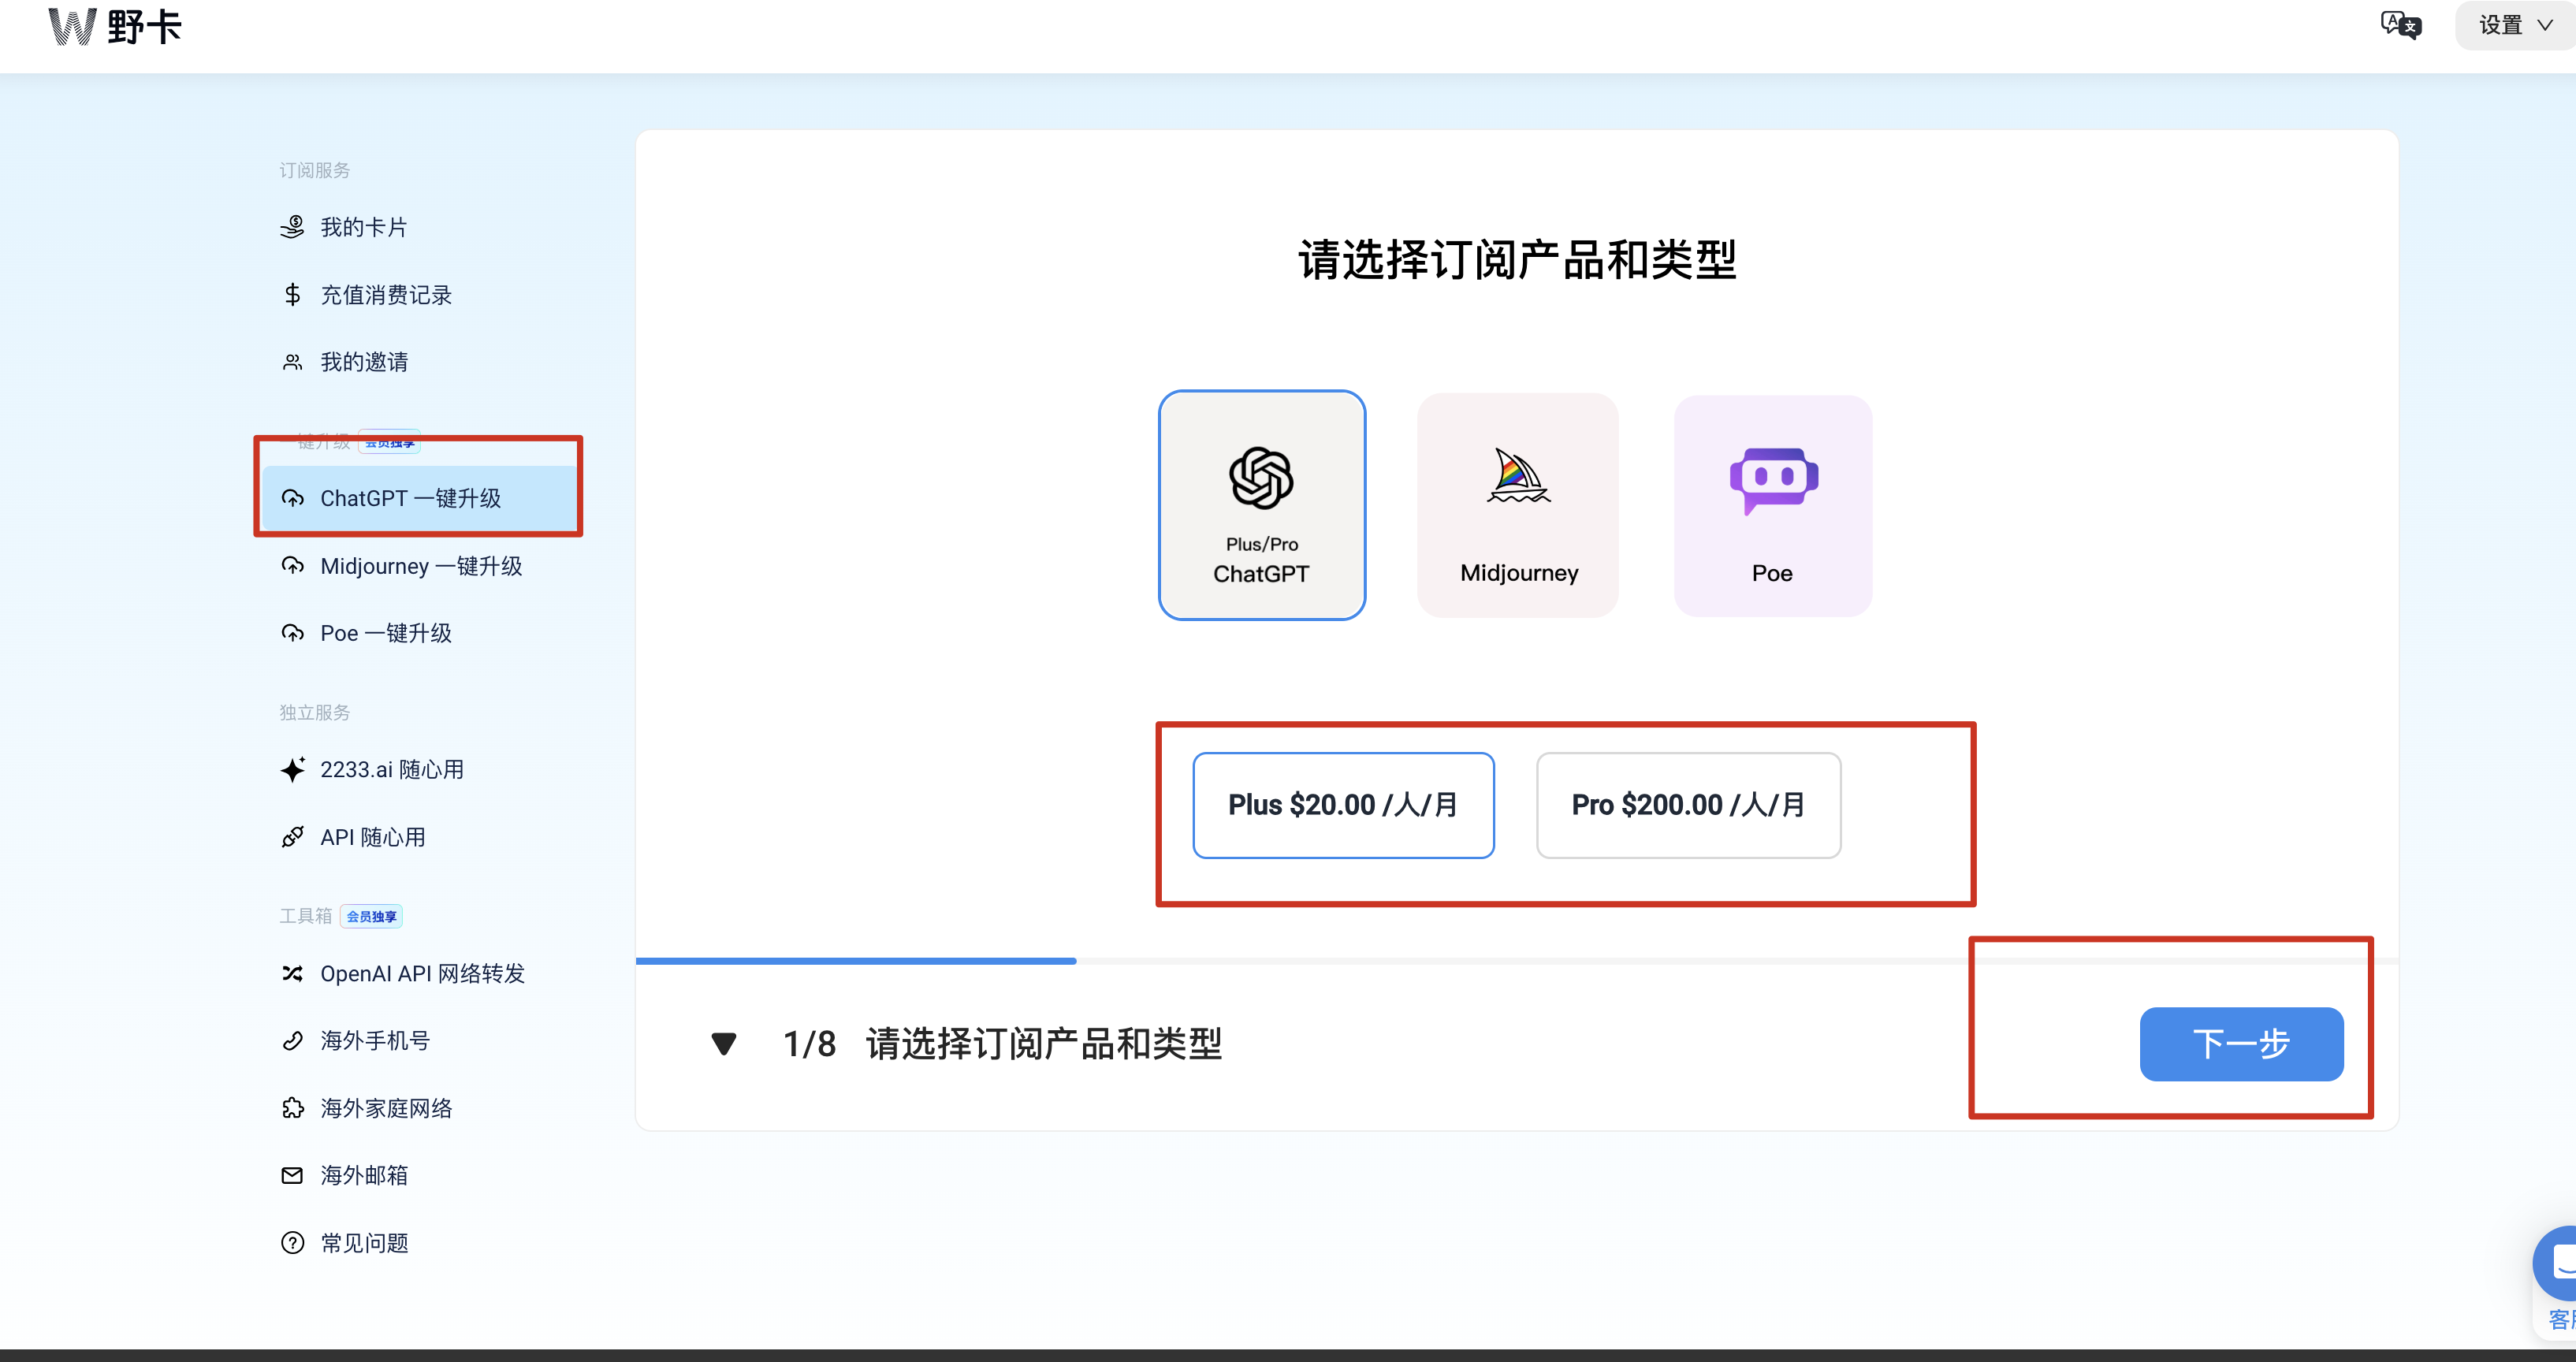Open the customer service chat bubble
Image resolution: width=2576 pixels, height=1362 pixels.
(x=2556, y=1263)
